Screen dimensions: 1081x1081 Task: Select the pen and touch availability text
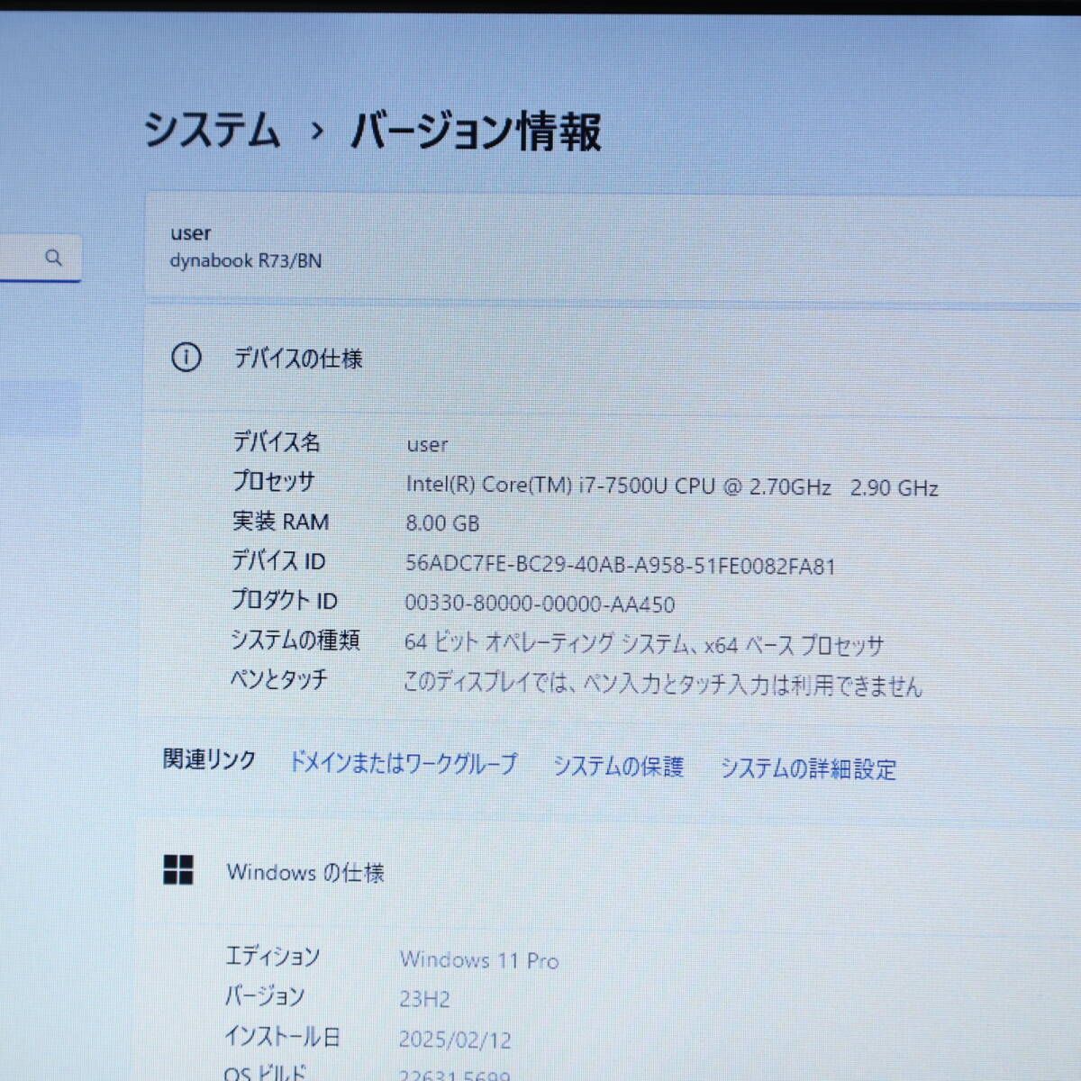[662, 685]
